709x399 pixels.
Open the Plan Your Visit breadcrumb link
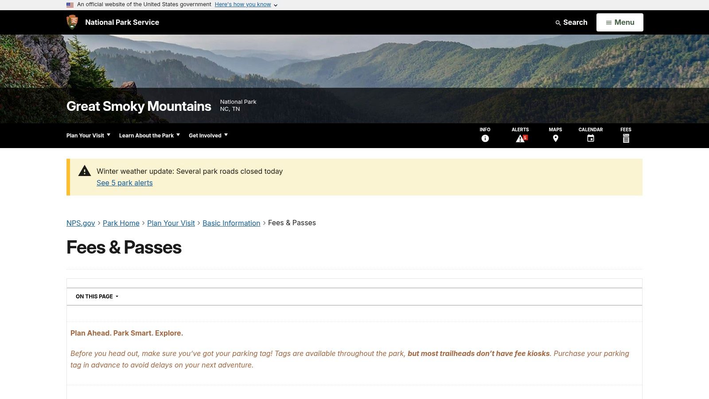pyautogui.click(x=171, y=223)
